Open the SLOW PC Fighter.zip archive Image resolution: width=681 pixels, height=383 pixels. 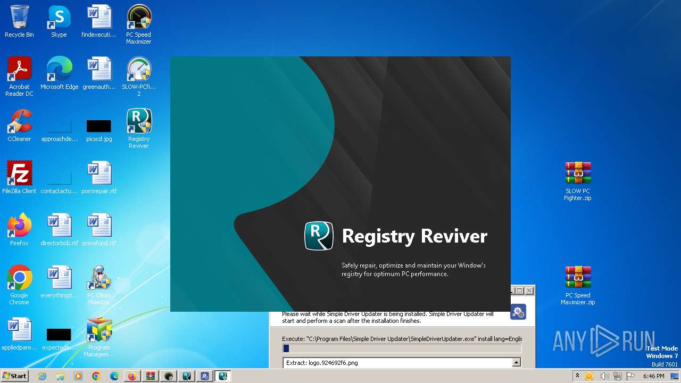(578, 181)
